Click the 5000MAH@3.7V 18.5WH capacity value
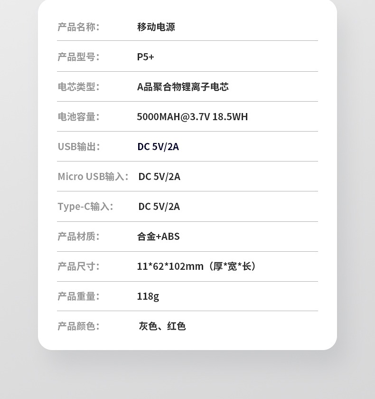The image size is (375, 399). tap(192, 117)
